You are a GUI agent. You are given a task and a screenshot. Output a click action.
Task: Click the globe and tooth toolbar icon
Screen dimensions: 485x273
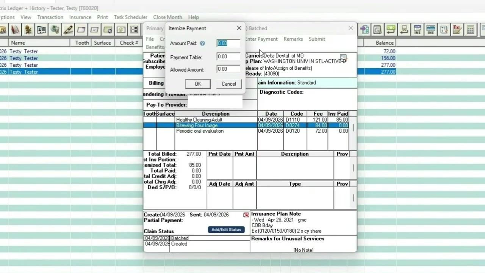tap(55, 29)
